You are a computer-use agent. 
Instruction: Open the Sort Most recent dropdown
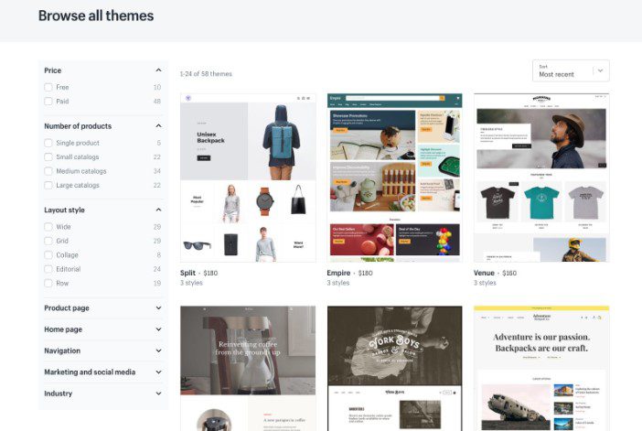[571, 70]
